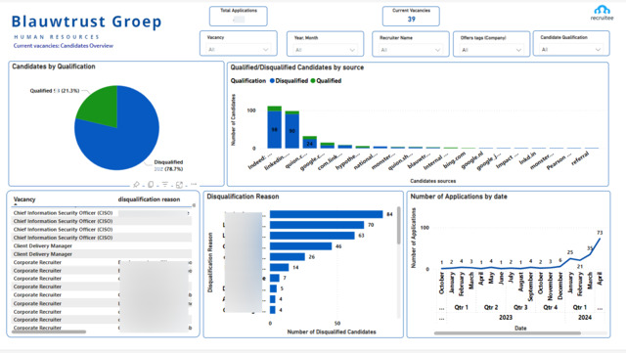Select disqualification bar with value 7
The width and height of the screenshot is (626, 353).
click(x=275, y=278)
